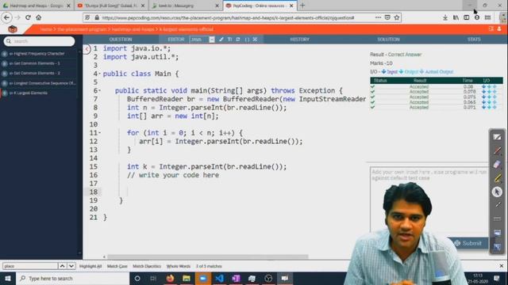Open the Firefox downloads panel
This screenshot has height=285, width=508.
445,17
